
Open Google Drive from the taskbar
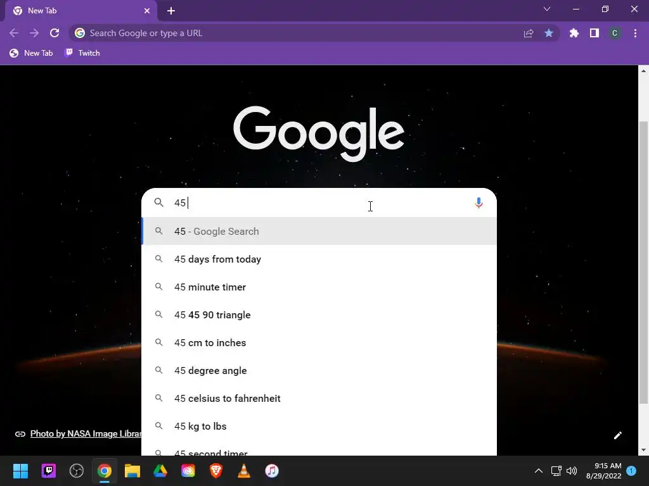point(160,471)
